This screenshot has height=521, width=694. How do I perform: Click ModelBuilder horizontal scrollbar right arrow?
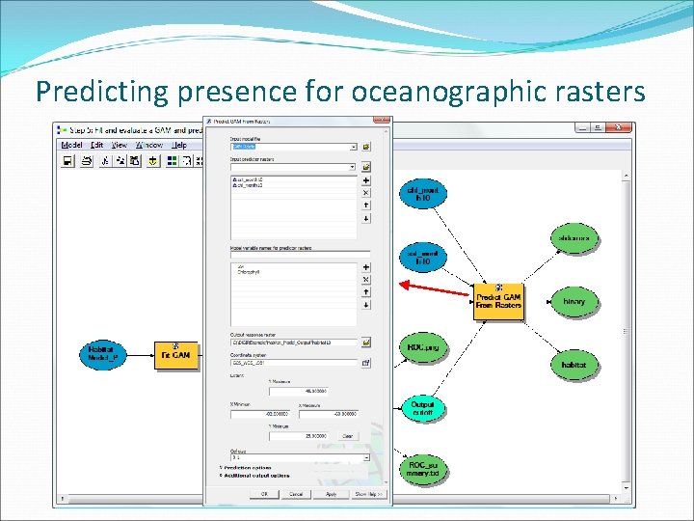click(616, 499)
